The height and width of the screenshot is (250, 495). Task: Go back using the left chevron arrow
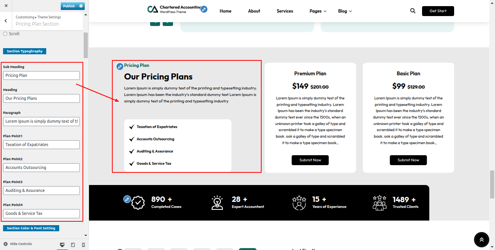point(6,21)
